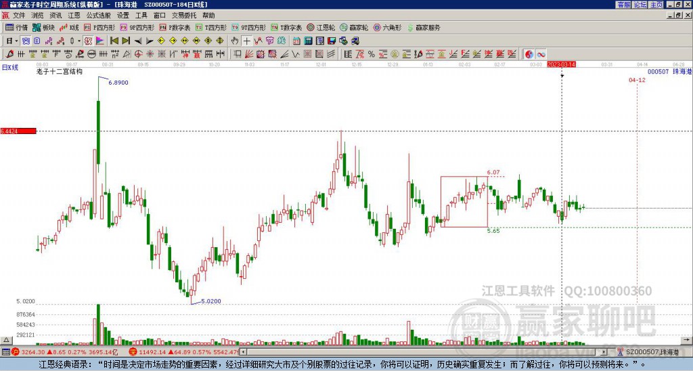The height and width of the screenshot is (371, 693).
Task: Click the 04-12 future date label
Action: 637,80
